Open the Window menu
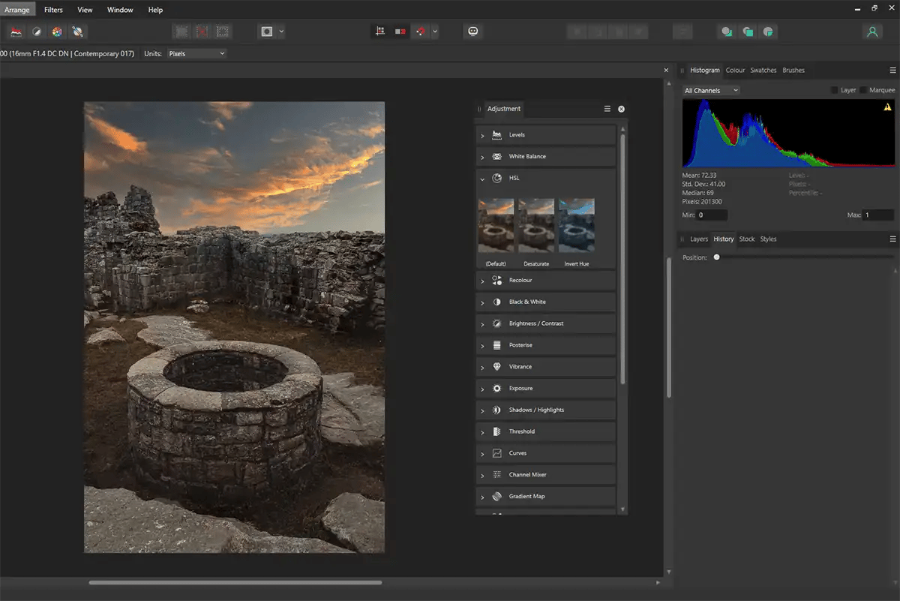This screenshot has width=900, height=601. (x=120, y=10)
